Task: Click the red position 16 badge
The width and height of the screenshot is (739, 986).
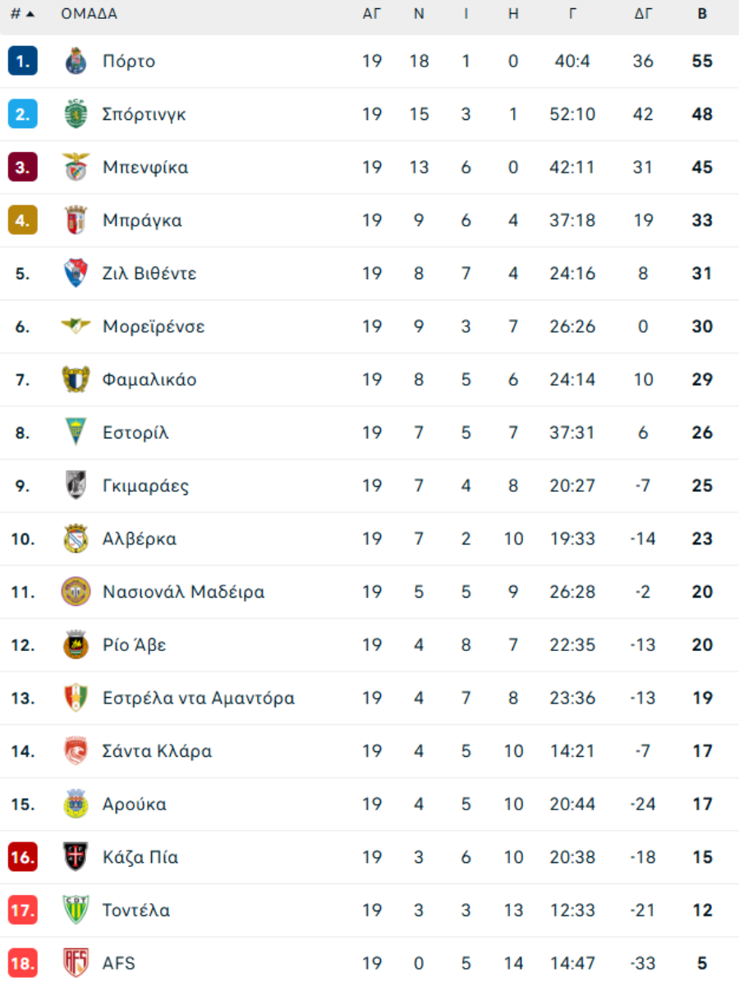Action: (23, 857)
